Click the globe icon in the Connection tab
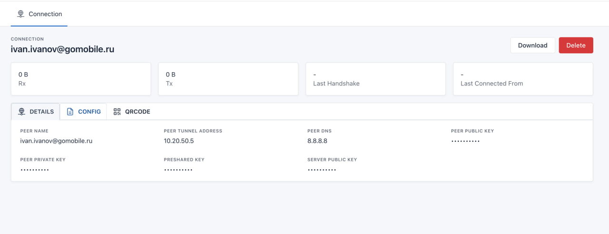Image resolution: width=609 pixels, height=234 pixels. pyautogui.click(x=20, y=14)
